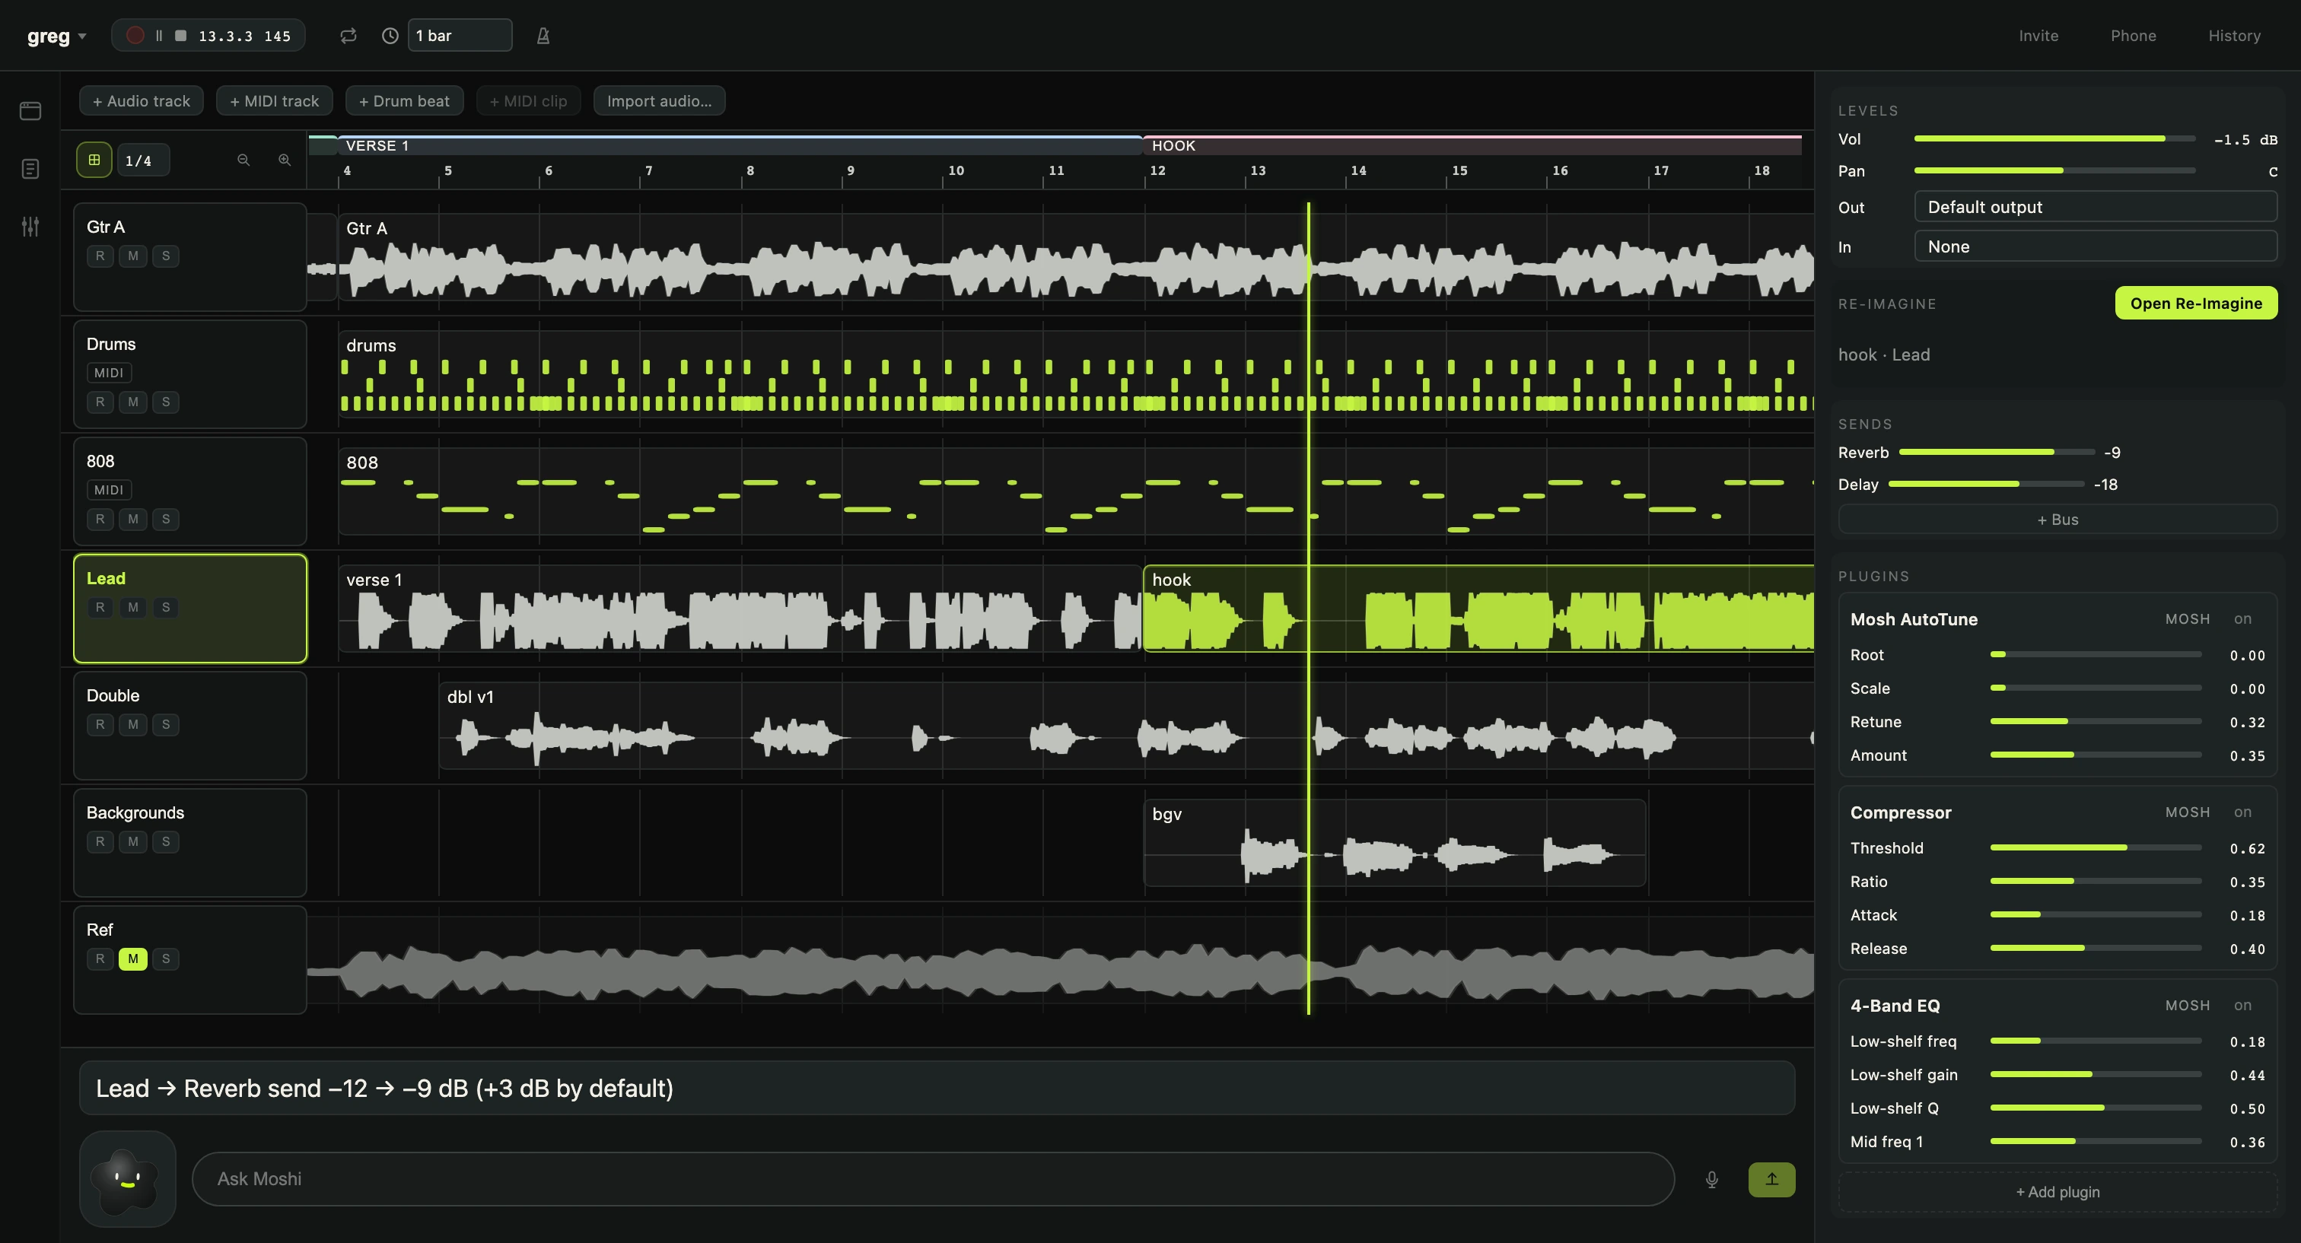Open the Out Default output dropdown
This screenshot has width=2301, height=1243.
tap(2096, 207)
